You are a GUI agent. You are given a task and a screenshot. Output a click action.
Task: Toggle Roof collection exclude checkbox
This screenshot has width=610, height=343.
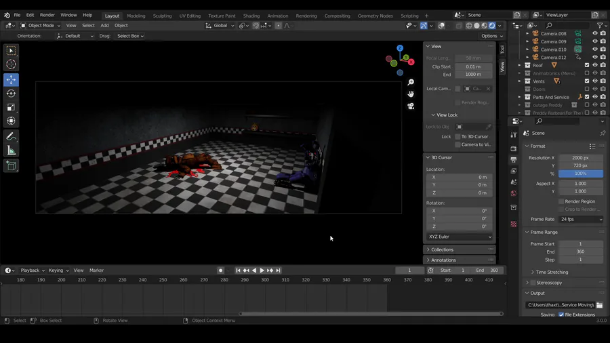point(587,65)
